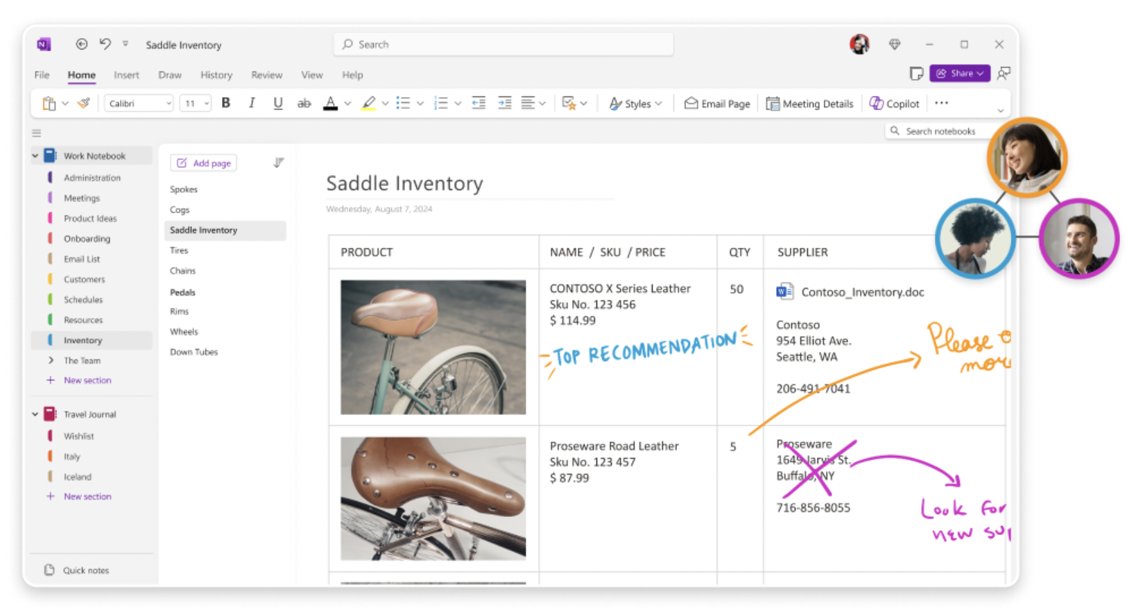Expand the font color picker arrow
This screenshot has height=612, width=1136.
[x=347, y=103]
